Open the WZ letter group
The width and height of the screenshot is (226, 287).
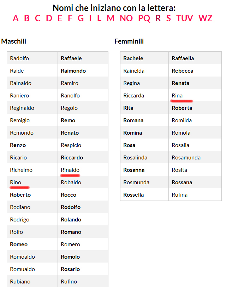(x=206, y=18)
